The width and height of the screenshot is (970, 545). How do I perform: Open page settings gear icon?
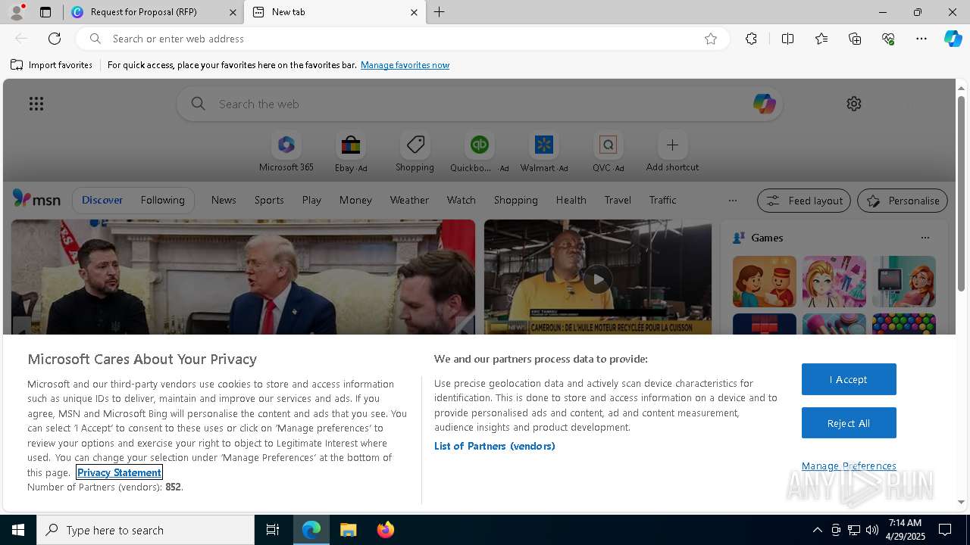click(x=854, y=104)
